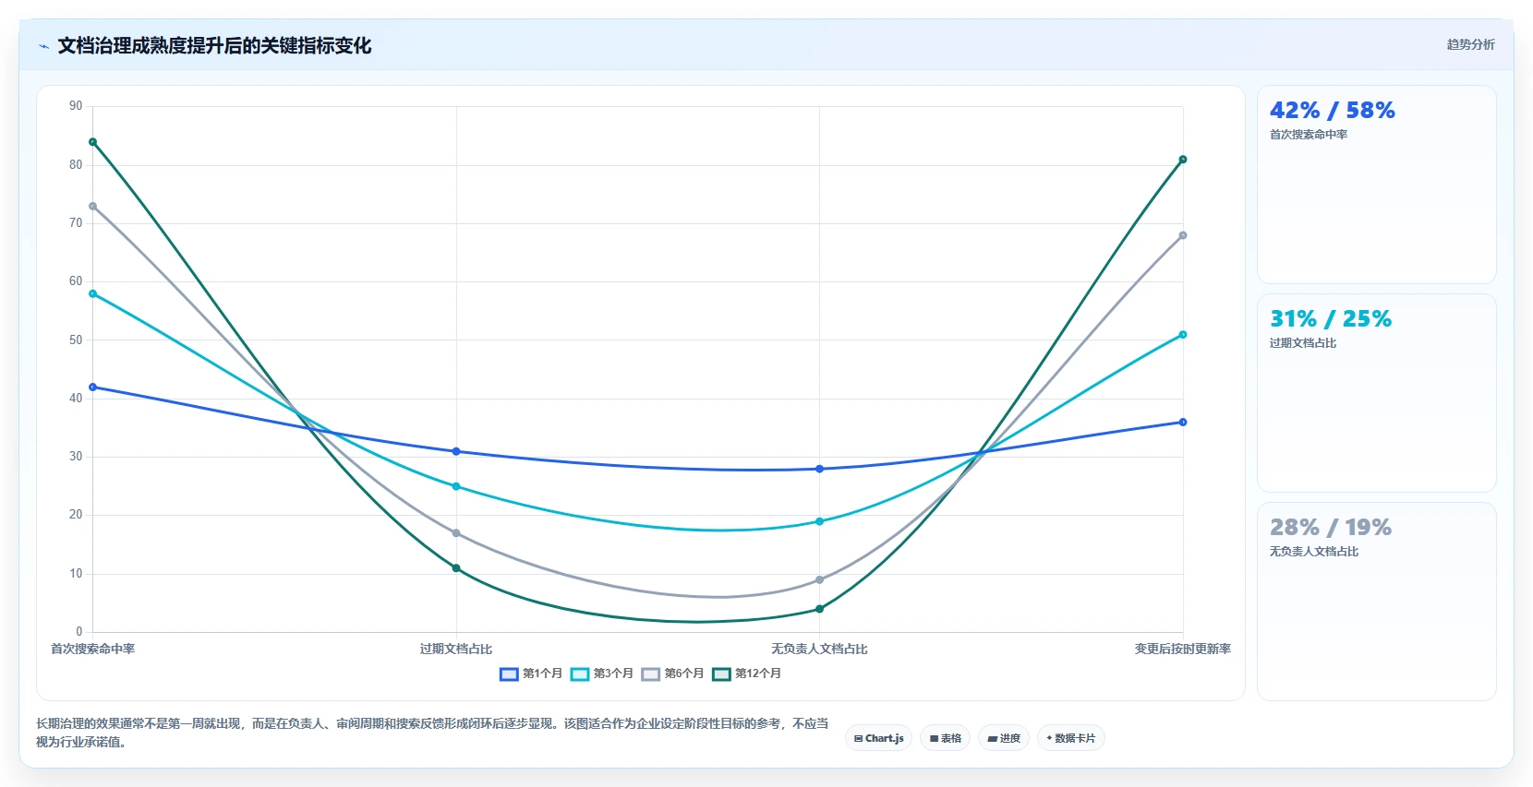Click the 趋势分析 label in header
1533x787 pixels.
1470,44
